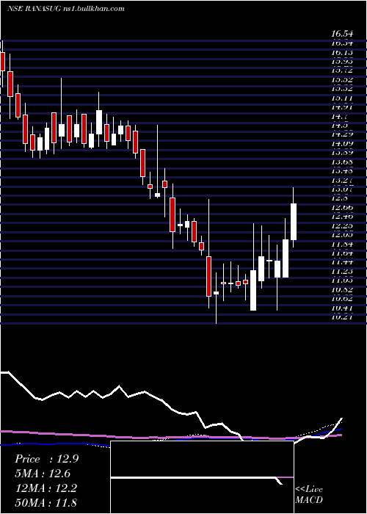
Task: Click the 16.13 price axis label
Action: click(x=342, y=52)
